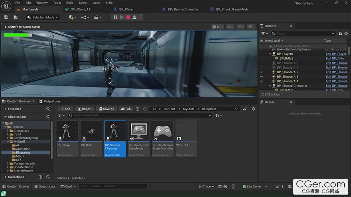Open Browse content icon next to save
This screenshot has width=351, height=197.
tap(16, 17)
